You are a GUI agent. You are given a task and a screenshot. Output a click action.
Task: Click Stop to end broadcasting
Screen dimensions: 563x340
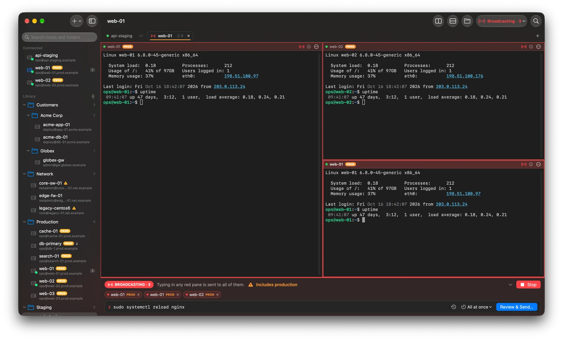tap(528, 285)
